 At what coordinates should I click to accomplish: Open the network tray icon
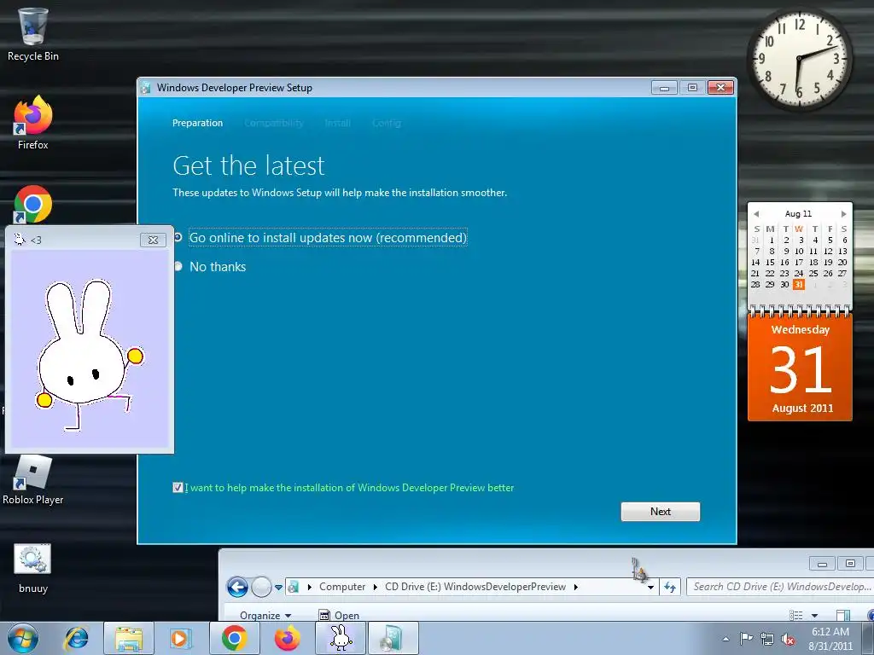[x=767, y=639]
